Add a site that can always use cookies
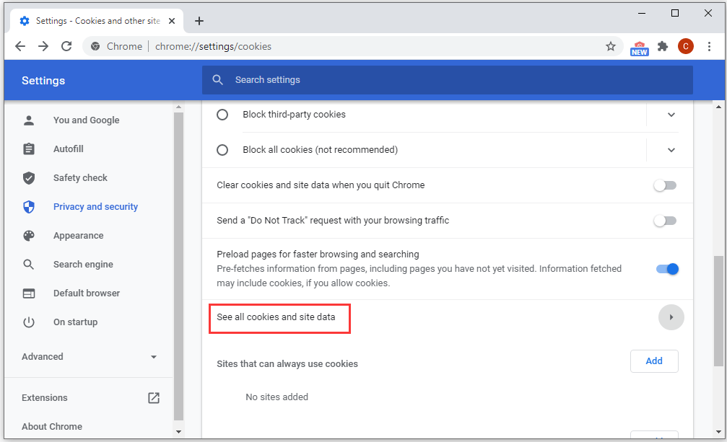 (x=654, y=361)
